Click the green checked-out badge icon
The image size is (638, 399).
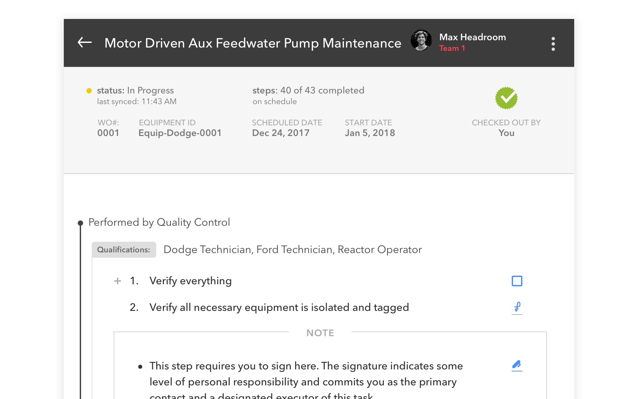tap(506, 98)
